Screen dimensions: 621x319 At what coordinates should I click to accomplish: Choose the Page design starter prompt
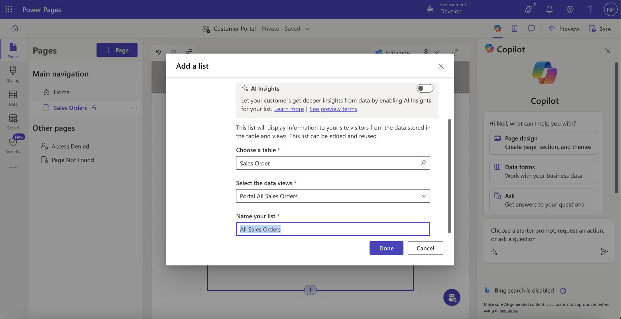point(543,143)
